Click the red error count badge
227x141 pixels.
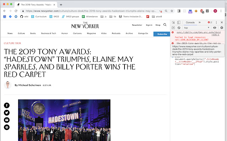(x=210, y=23)
